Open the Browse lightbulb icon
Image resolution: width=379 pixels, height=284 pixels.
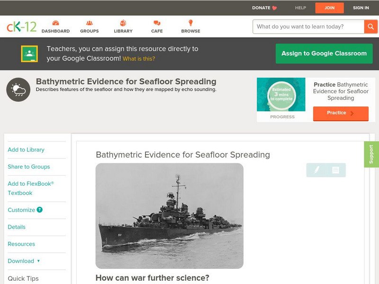tap(190, 22)
